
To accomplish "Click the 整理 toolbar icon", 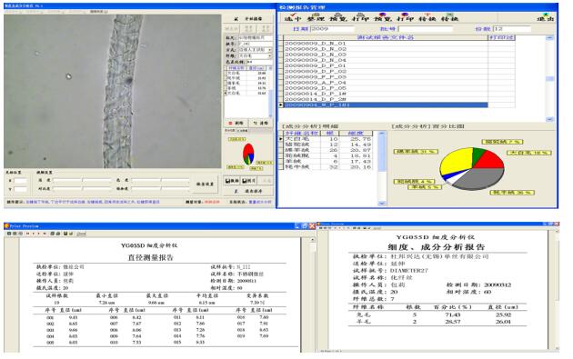I will (316, 16).
